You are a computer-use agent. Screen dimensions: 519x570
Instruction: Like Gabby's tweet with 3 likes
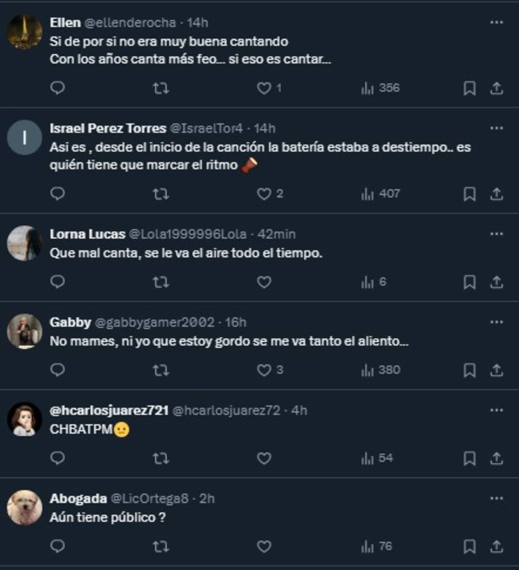pyautogui.click(x=264, y=370)
